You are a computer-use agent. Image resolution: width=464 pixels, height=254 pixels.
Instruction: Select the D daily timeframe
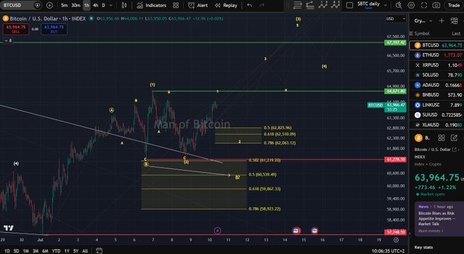[104, 5]
